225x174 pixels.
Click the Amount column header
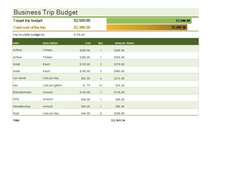coord(120,43)
